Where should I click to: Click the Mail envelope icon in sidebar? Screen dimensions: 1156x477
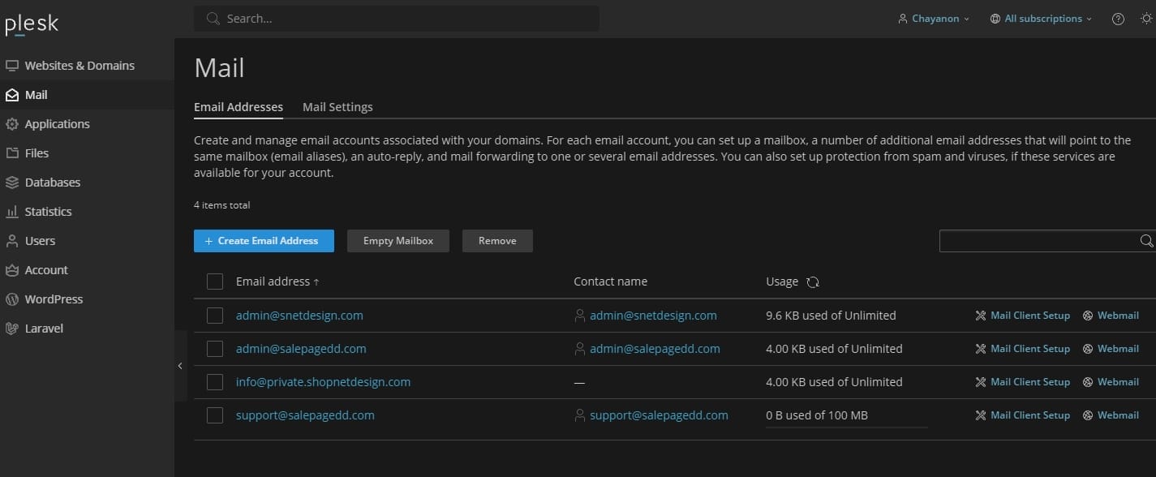(x=12, y=95)
